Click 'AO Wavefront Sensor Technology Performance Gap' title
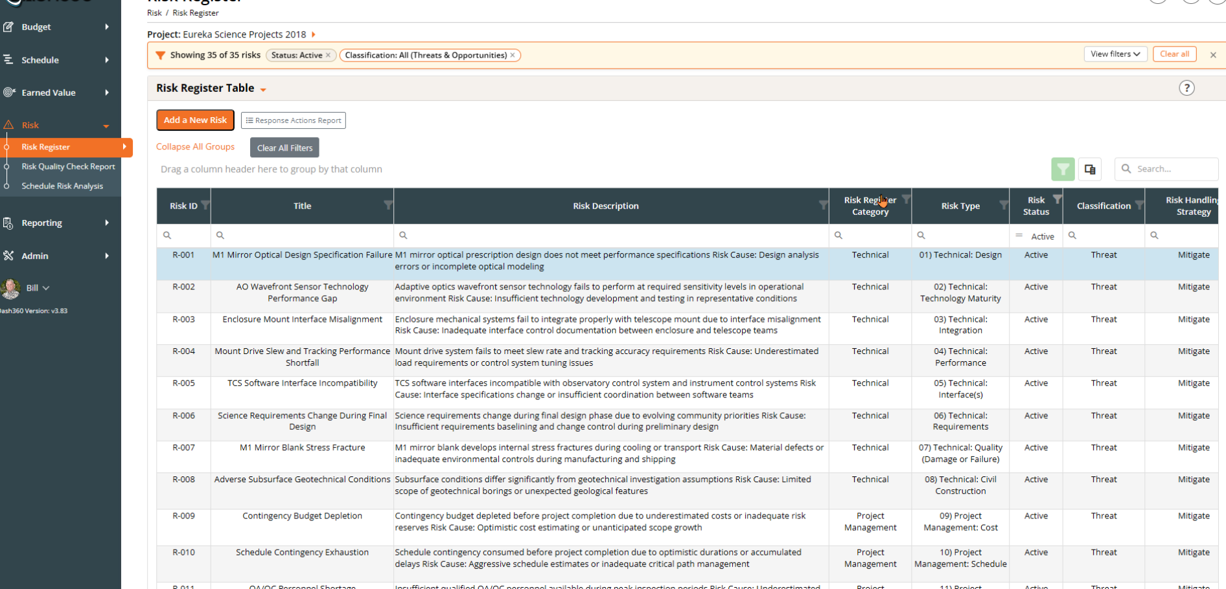Image resolution: width=1226 pixels, height=589 pixels. 303,293
